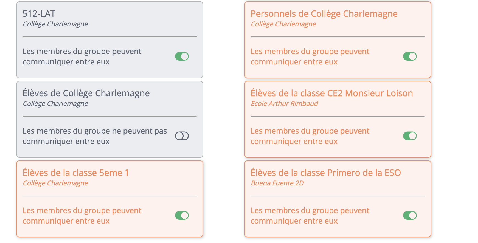Turn off communication for Personnels de Collège Charlemagne
478x243 pixels.
410,56
